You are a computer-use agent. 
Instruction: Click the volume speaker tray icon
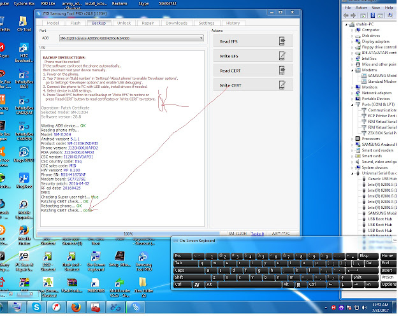tap(364, 308)
